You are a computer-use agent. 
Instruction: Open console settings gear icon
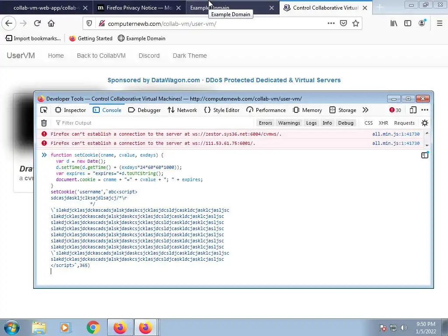tap(425, 123)
